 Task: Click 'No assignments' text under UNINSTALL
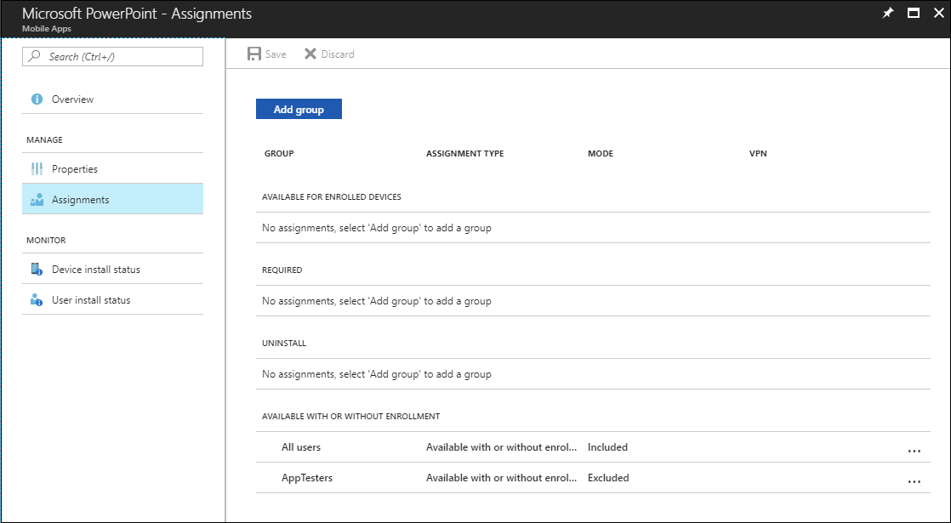pos(377,374)
